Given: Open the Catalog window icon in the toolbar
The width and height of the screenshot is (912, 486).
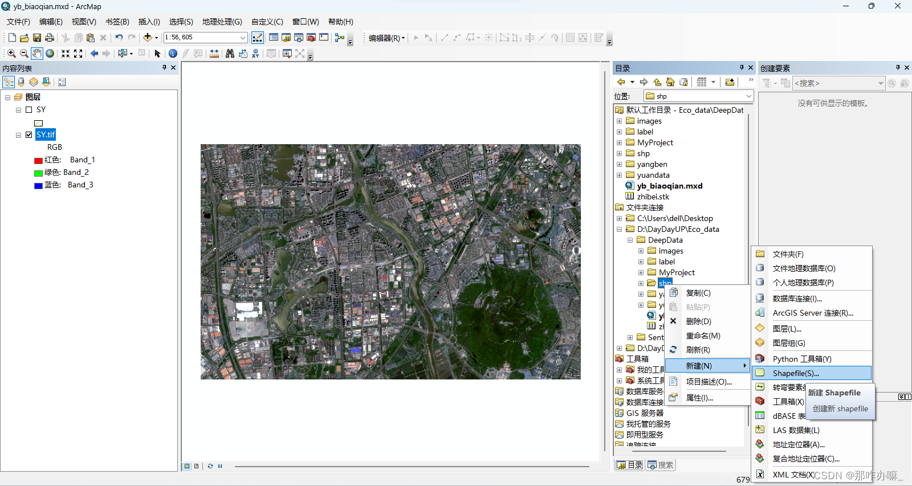Looking at the screenshot, I should [x=286, y=38].
